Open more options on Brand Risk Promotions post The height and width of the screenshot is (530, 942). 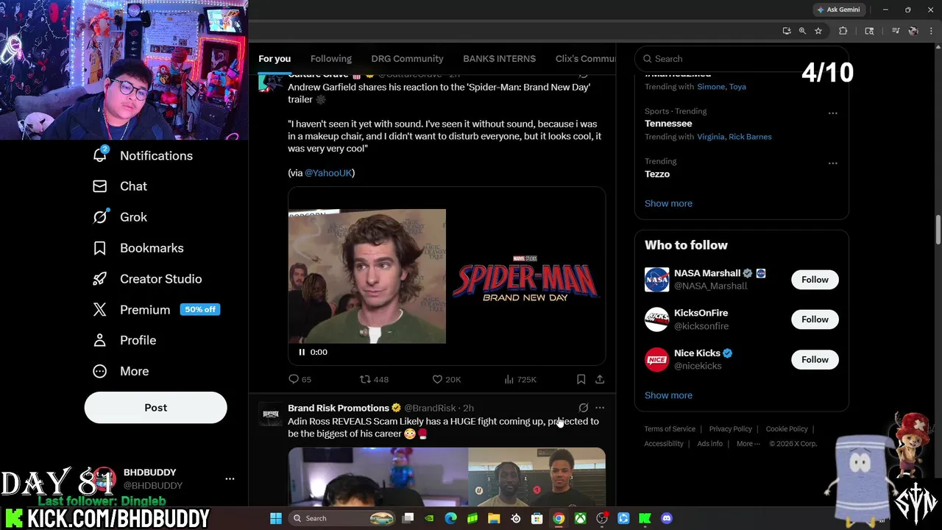600,408
